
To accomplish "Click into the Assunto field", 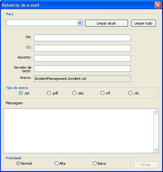I will [82, 58].
